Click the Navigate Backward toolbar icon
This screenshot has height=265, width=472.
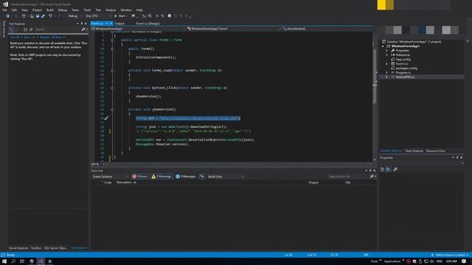[x=8, y=16]
